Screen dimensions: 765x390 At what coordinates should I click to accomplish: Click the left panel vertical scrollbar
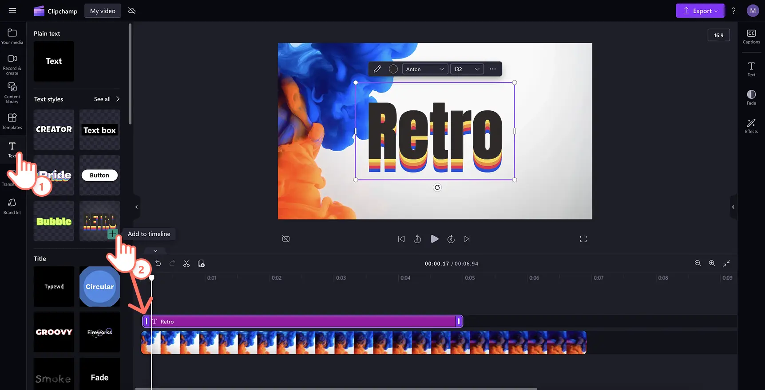[130, 74]
